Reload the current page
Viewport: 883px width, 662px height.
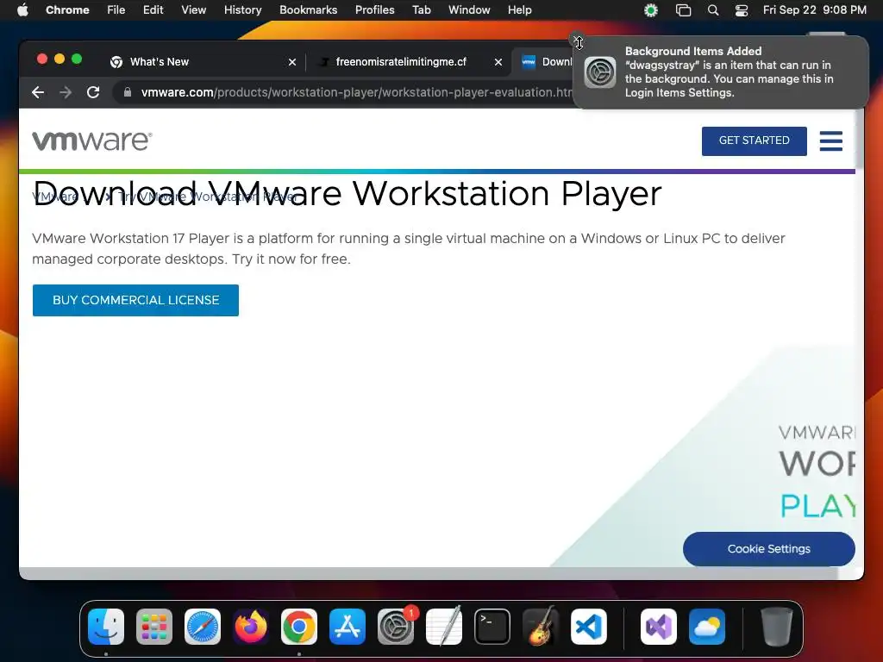click(x=93, y=92)
